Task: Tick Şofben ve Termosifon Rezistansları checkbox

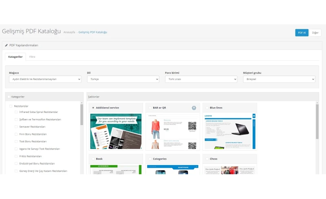Action: point(16,119)
